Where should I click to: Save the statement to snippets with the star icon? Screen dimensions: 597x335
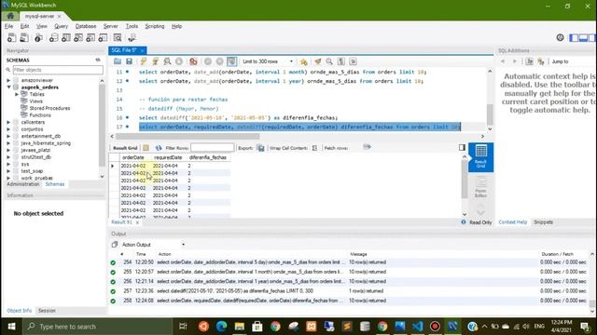coord(303,61)
